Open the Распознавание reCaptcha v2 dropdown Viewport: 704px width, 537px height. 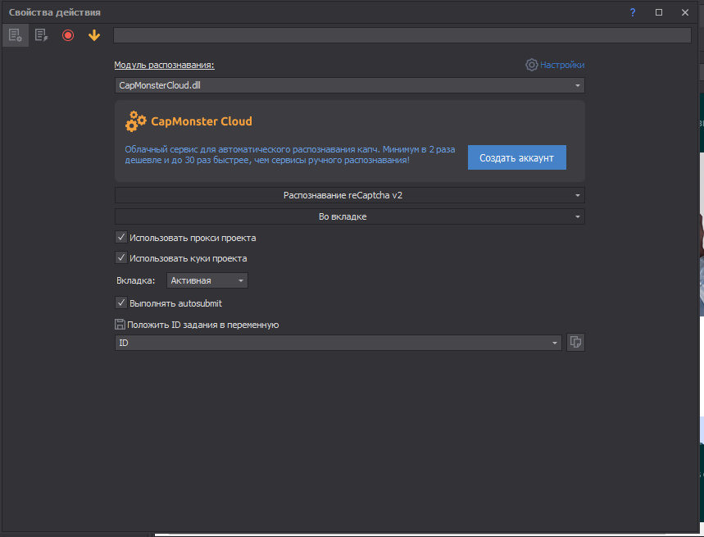click(x=350, y=195)
